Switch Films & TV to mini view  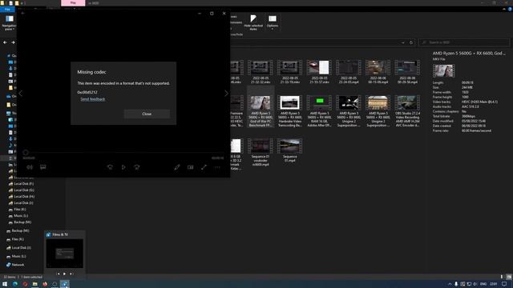click(191, 167)
